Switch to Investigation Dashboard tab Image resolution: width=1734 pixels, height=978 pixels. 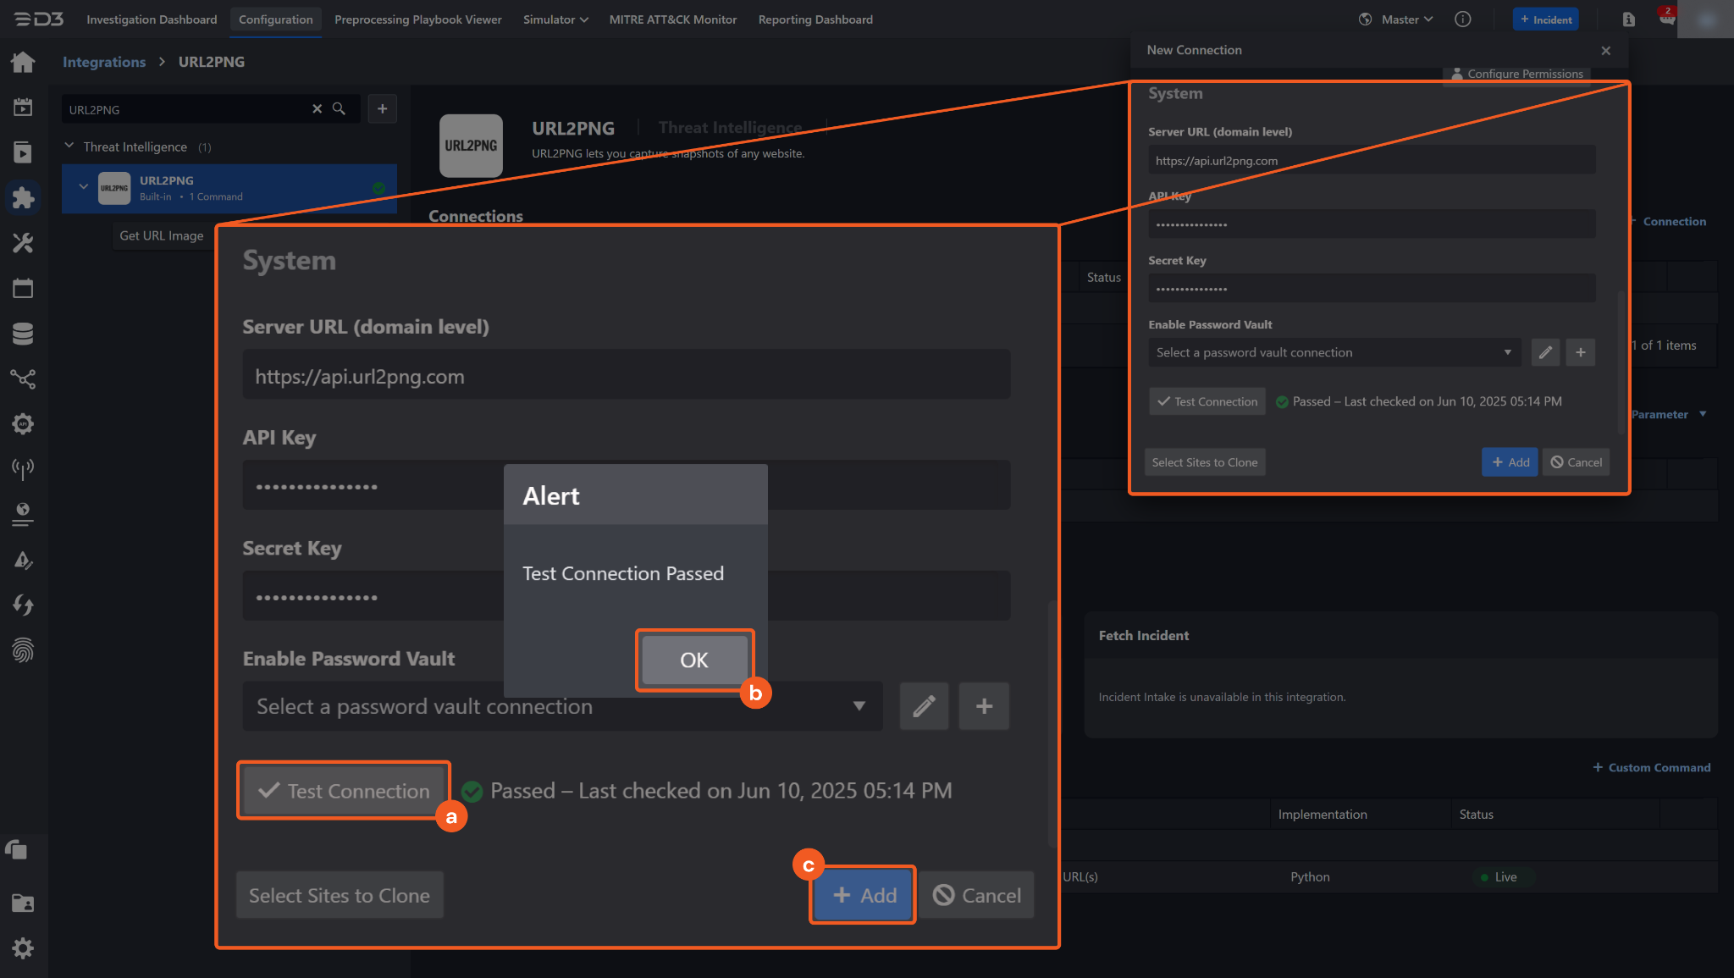tap(152, 19)
